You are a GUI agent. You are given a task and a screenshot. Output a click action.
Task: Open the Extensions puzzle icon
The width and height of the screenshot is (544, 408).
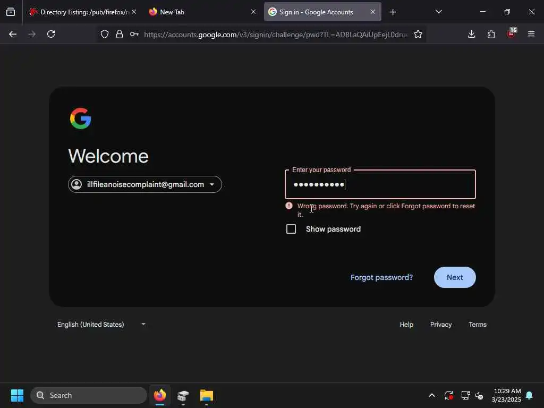coord(491,34)
